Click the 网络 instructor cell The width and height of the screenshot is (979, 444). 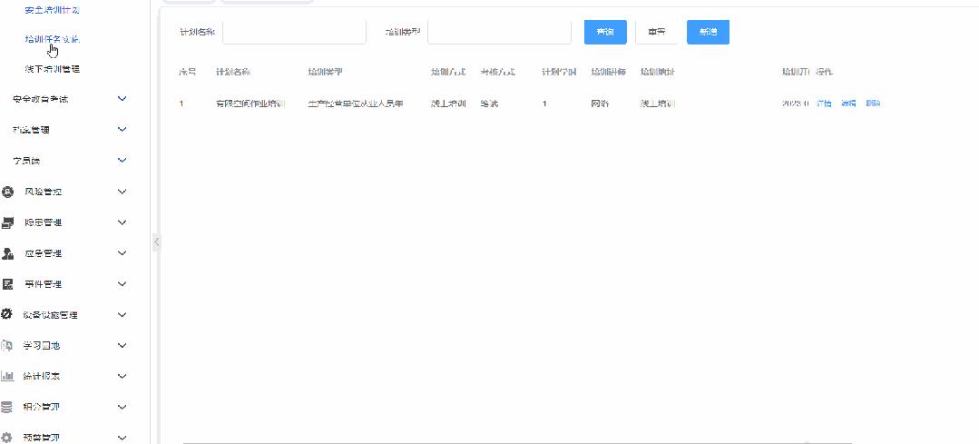point(600,104)
